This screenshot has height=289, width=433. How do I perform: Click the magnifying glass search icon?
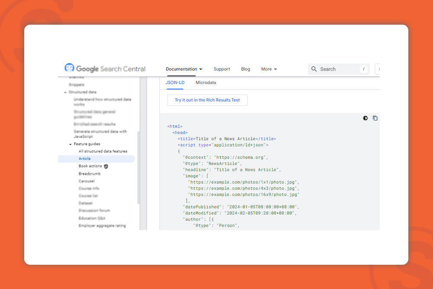click(x=314, y=69)
